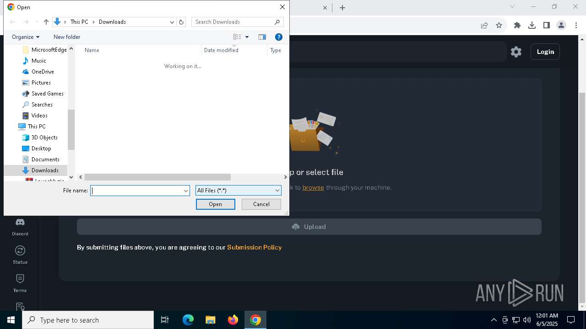Select Desktop in navigation tree
This screenshot has width=586, height=329.
(37, 149)
